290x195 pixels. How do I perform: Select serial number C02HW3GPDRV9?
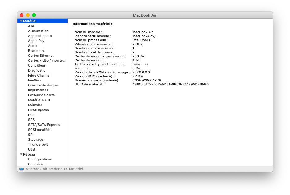147,80
